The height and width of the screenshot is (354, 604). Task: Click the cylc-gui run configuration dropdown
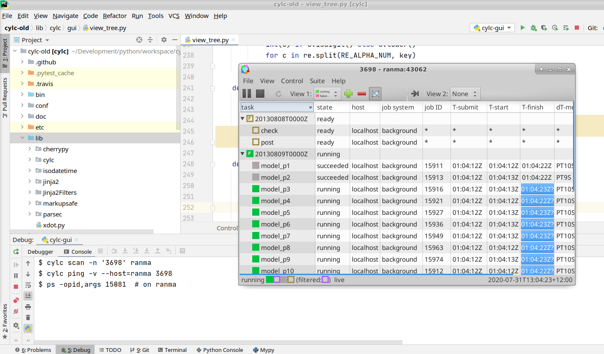492,27
